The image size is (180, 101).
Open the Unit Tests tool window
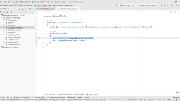click(x=26, y=97)
